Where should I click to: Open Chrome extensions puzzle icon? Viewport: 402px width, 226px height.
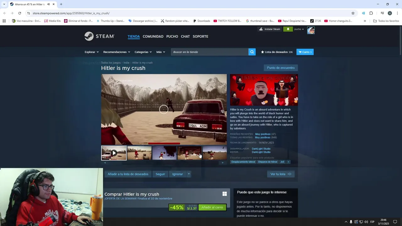click(371, 13)
